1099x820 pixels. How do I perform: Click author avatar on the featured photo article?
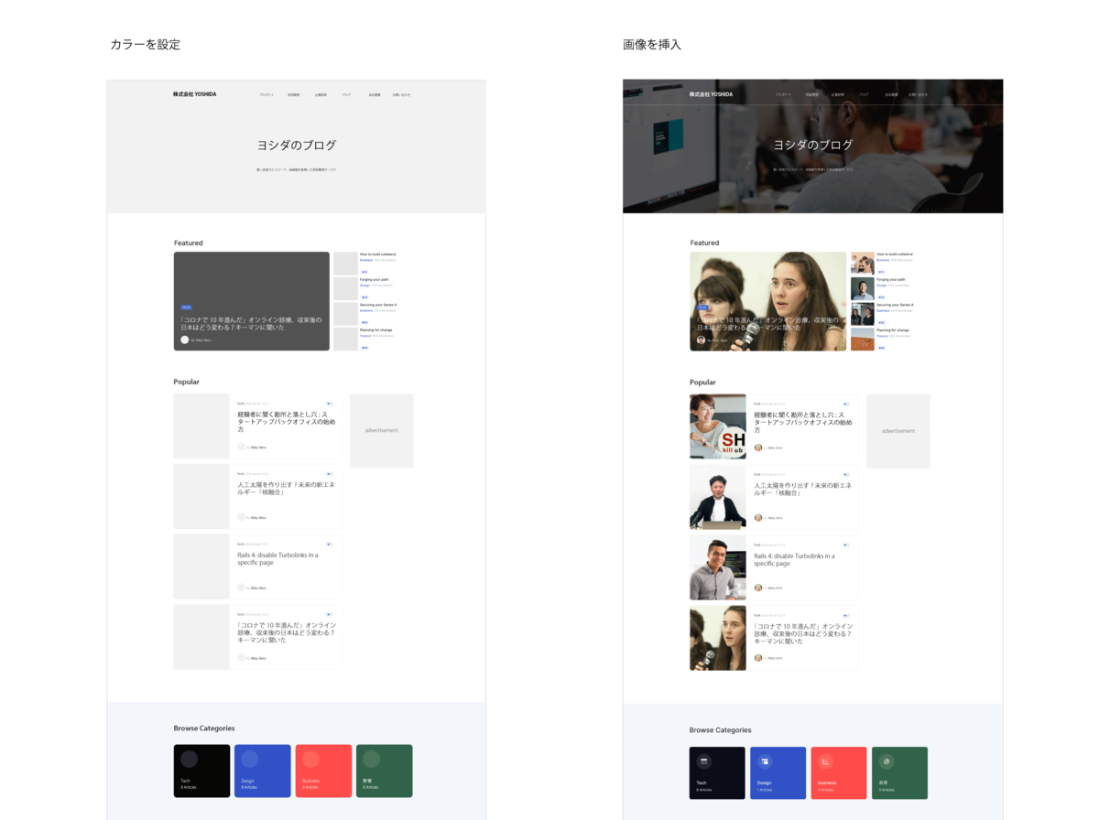[701, 340]
